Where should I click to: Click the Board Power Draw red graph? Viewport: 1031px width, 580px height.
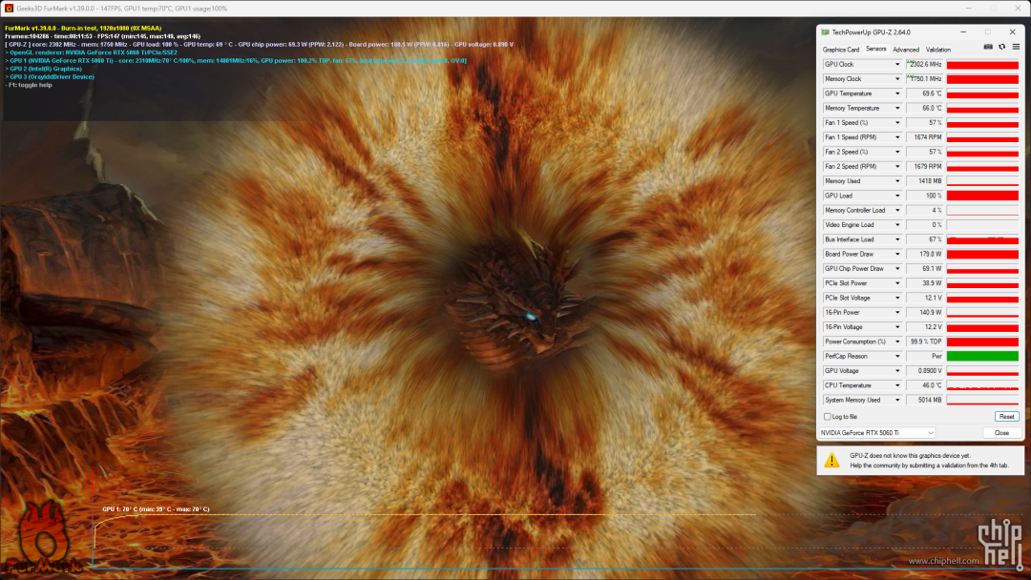tap(982, 254)
